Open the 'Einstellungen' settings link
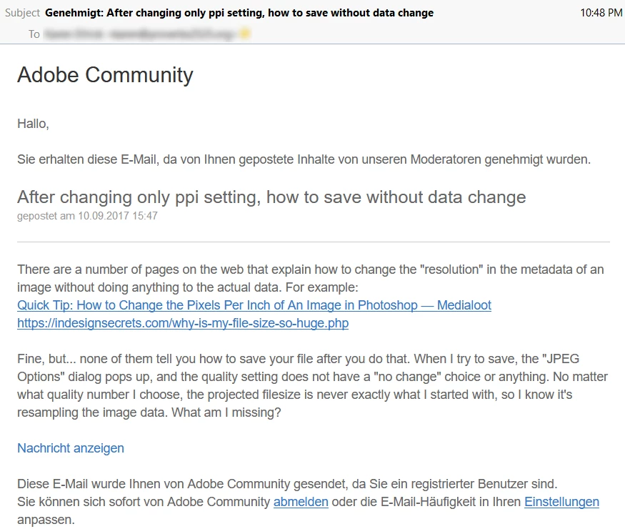The height and width of the screenshot is (529, 625). pos(561,502)
